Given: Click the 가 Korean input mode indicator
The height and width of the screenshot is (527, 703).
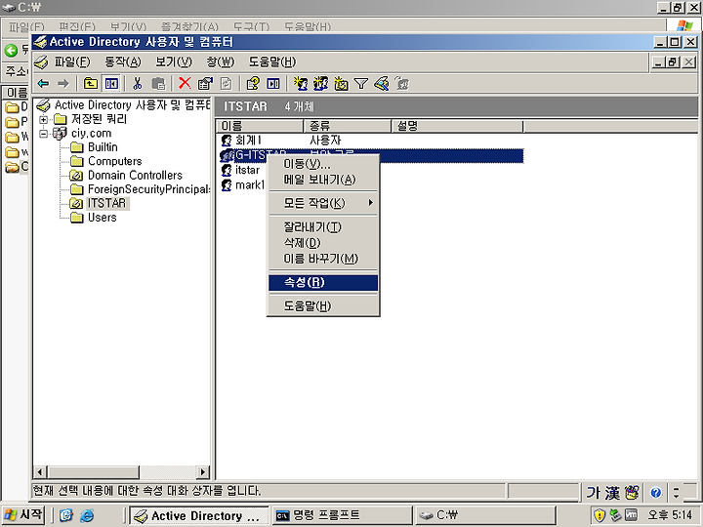Looking at the screenshot, I should pos(594,494).
